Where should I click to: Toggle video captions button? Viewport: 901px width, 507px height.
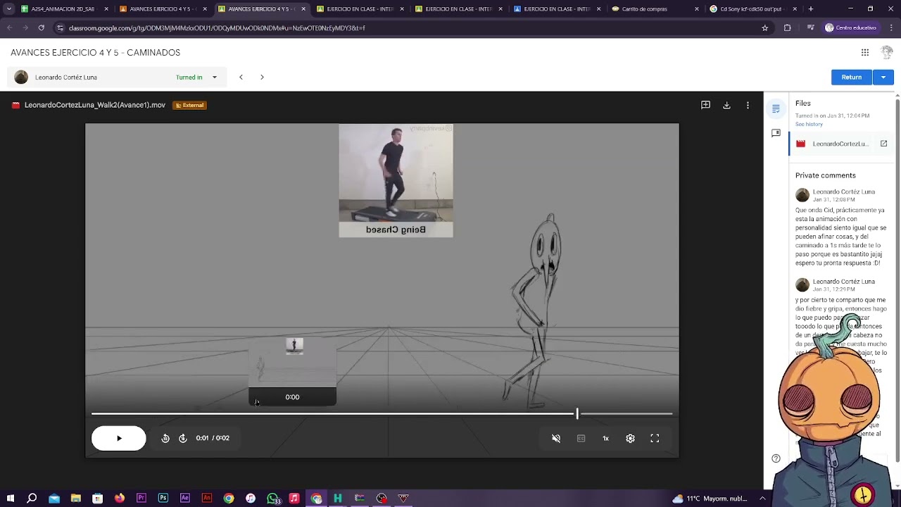coord(581,438)
